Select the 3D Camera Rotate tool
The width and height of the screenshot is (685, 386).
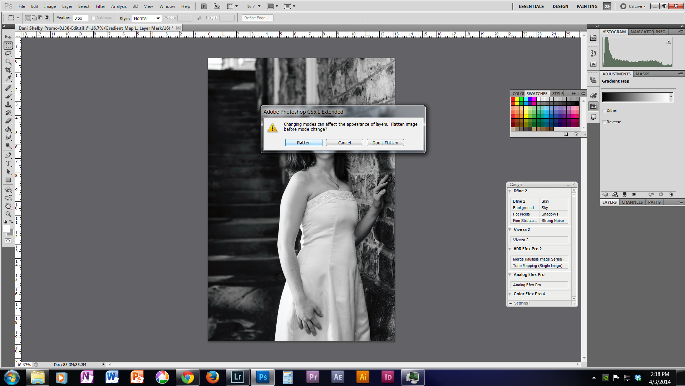pyautogui.click(x=8, y=198)
